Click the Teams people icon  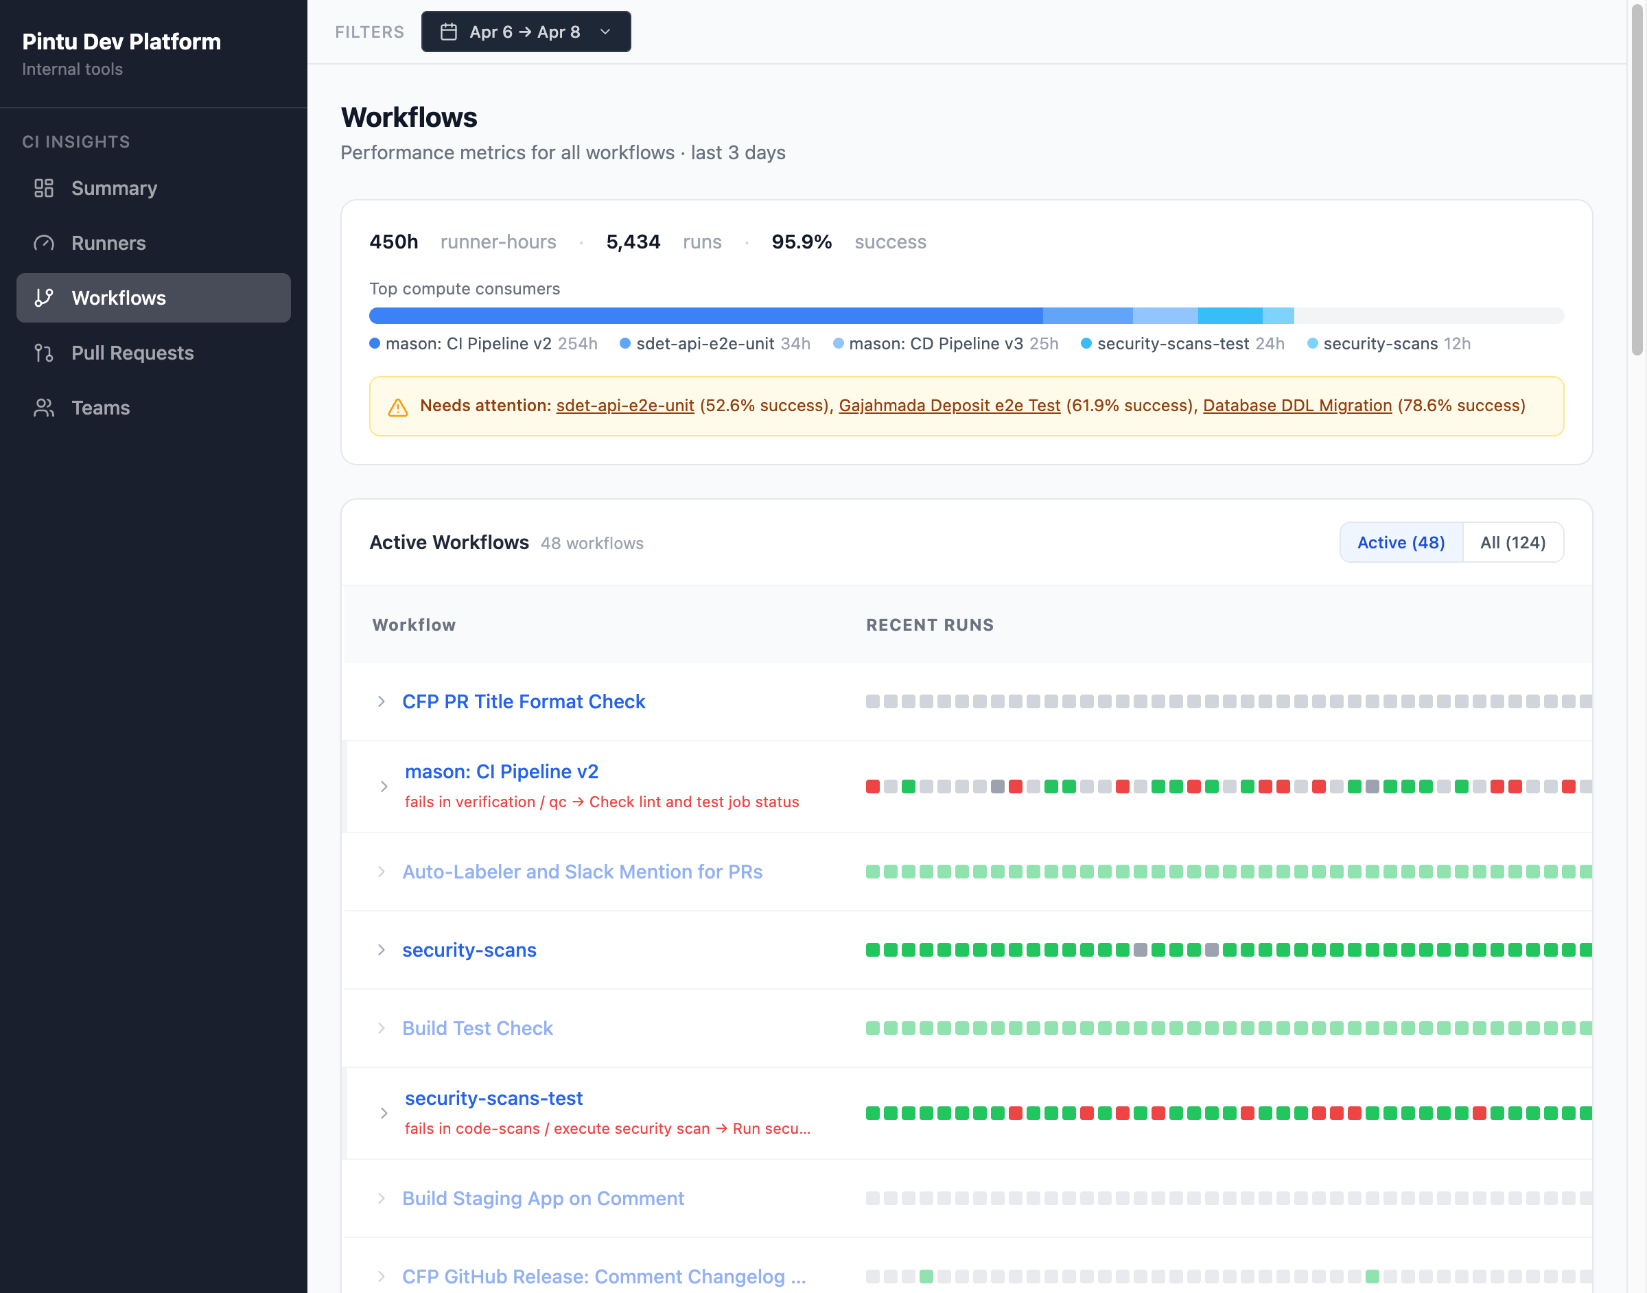pos(44,408)
